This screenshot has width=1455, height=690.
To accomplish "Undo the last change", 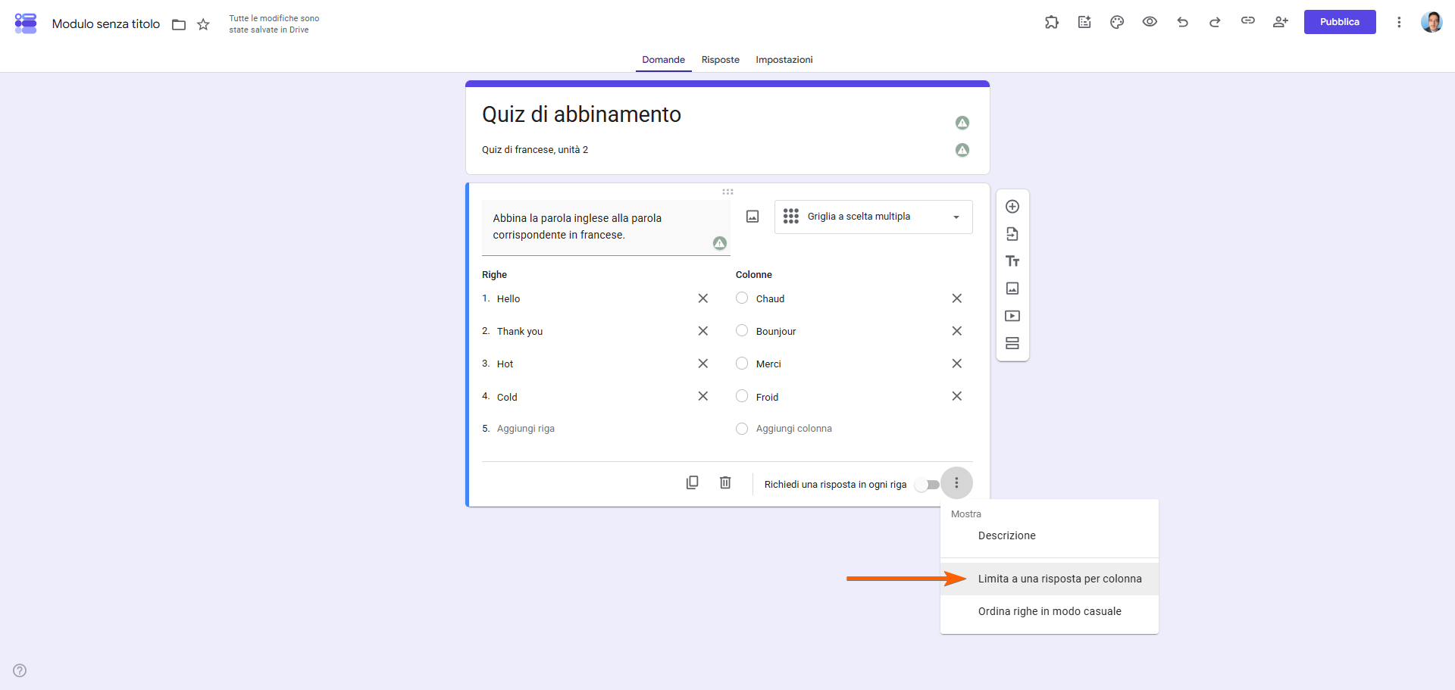I will click(x=1182, y=22).
